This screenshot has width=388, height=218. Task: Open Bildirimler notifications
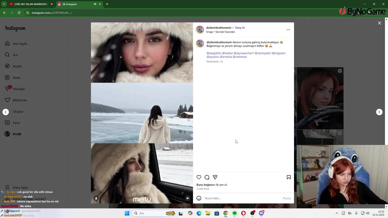(x=16, y=100)
